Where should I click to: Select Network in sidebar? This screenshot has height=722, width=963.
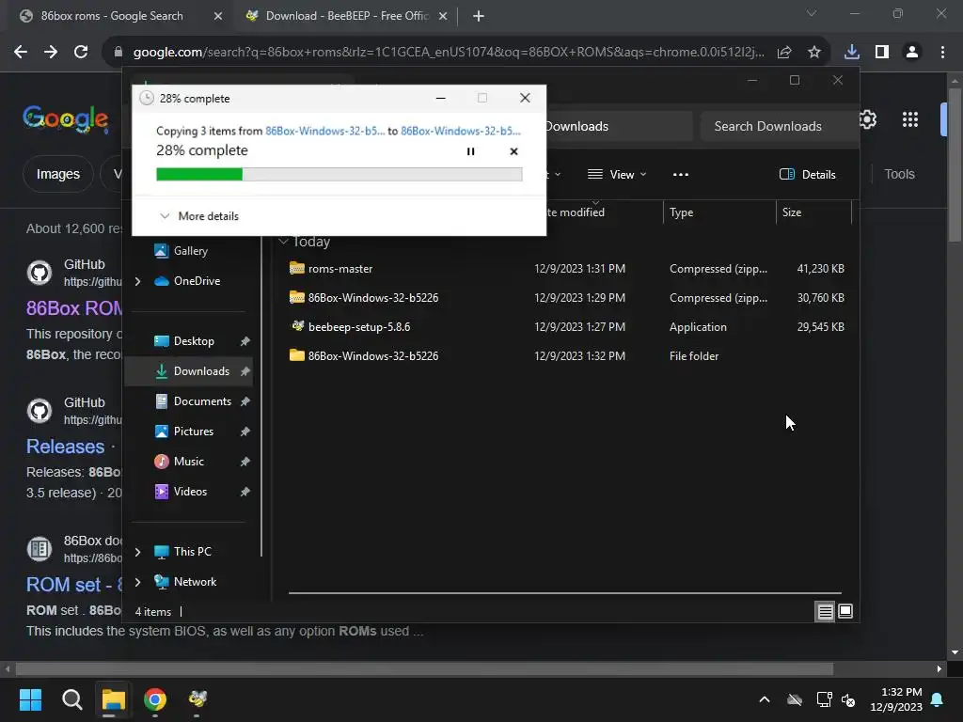[x=195, y=581]
